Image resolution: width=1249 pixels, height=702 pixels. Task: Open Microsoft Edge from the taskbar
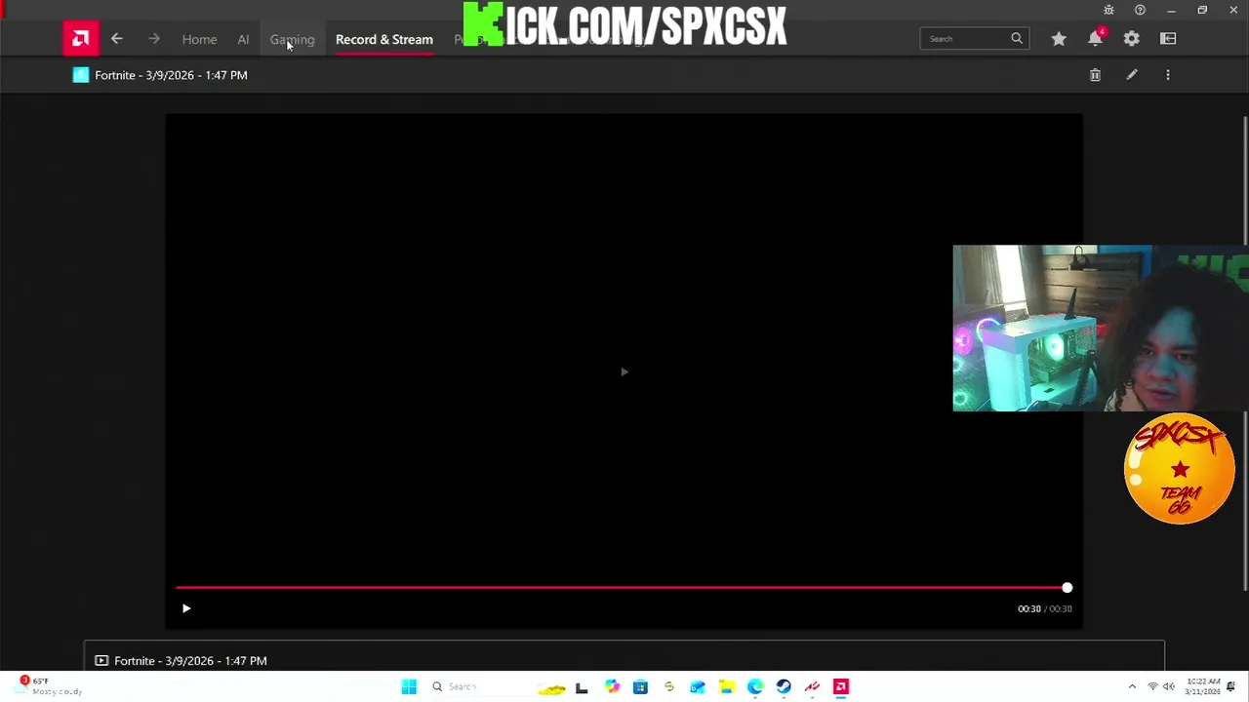[755, 687]
